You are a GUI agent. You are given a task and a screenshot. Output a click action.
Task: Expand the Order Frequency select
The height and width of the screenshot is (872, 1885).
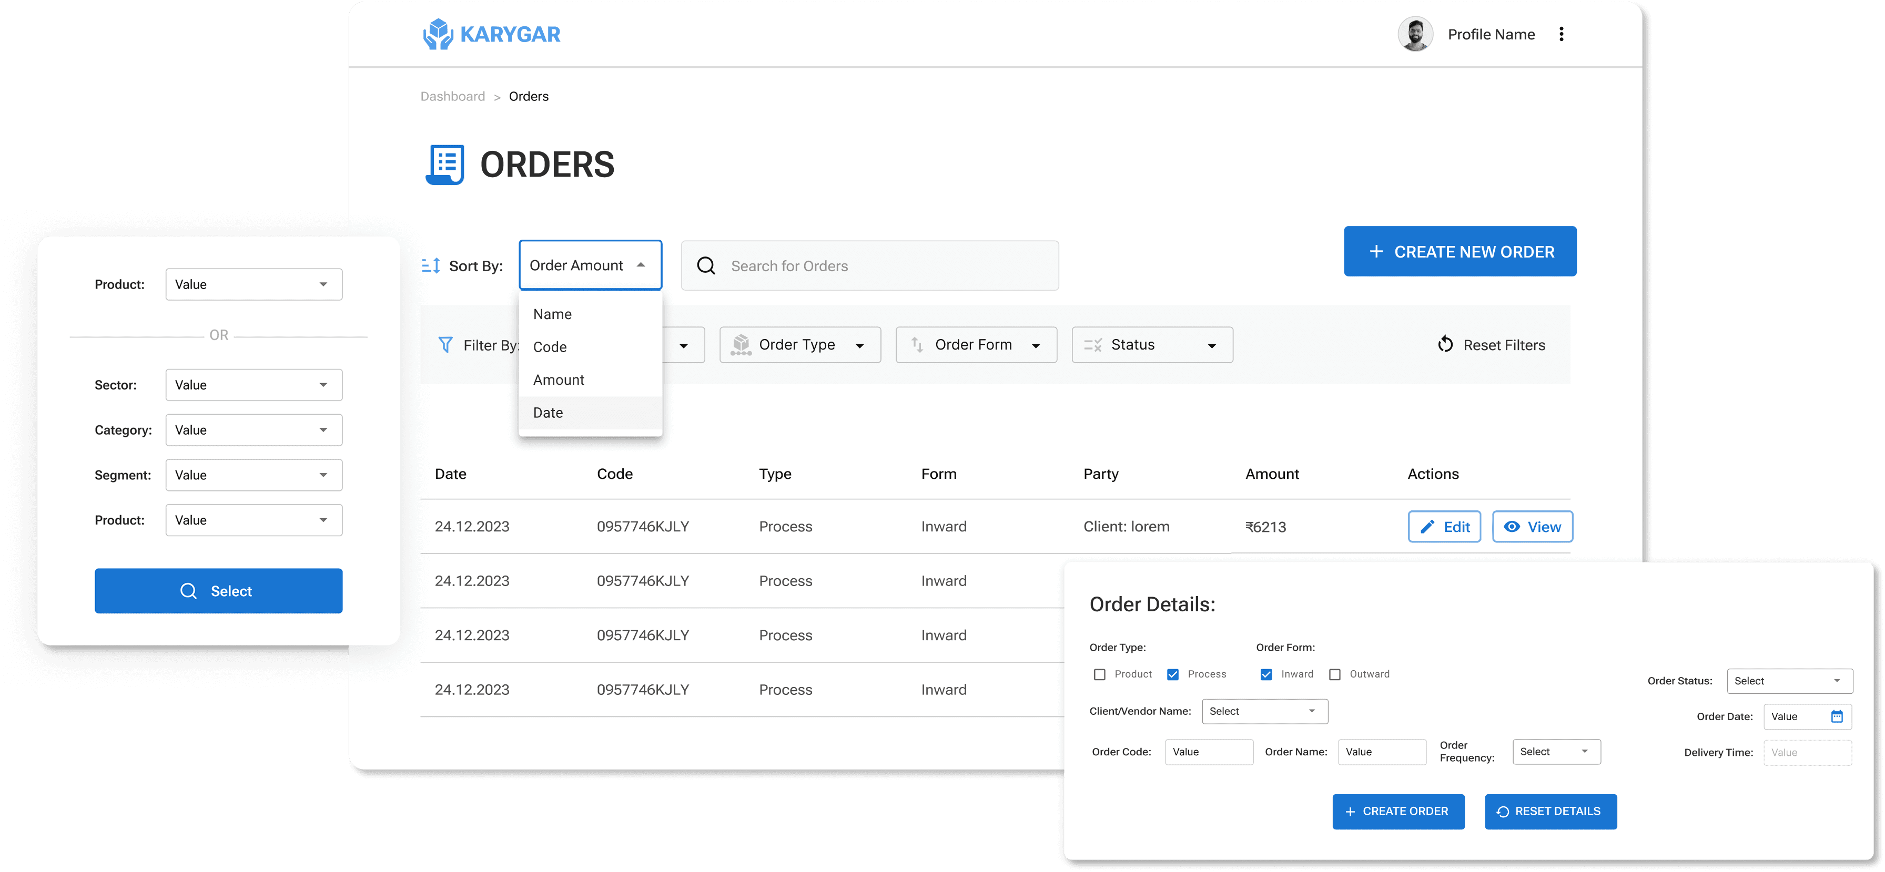pyautogui.click(x=1556, y=751)
